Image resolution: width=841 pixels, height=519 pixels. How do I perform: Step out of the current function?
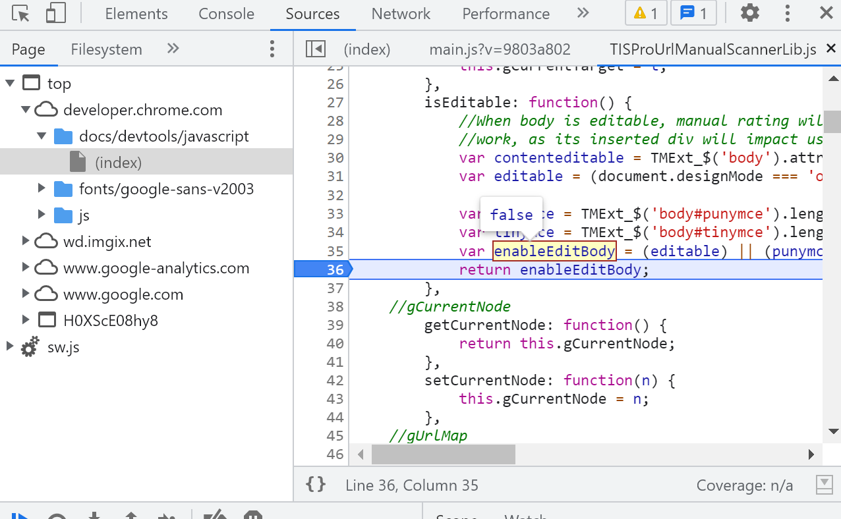tap(132, 516)
